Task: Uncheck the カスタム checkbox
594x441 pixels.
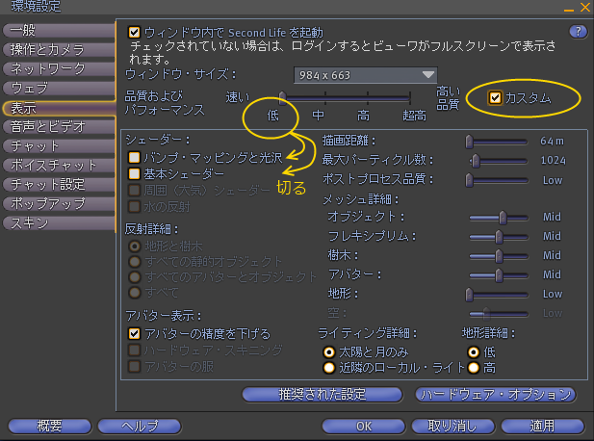Action: tap(495, 98)
